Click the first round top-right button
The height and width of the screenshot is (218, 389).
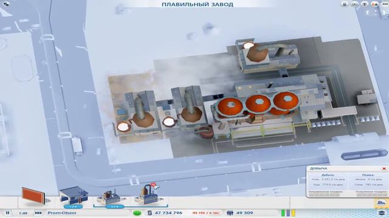[345, 4]
